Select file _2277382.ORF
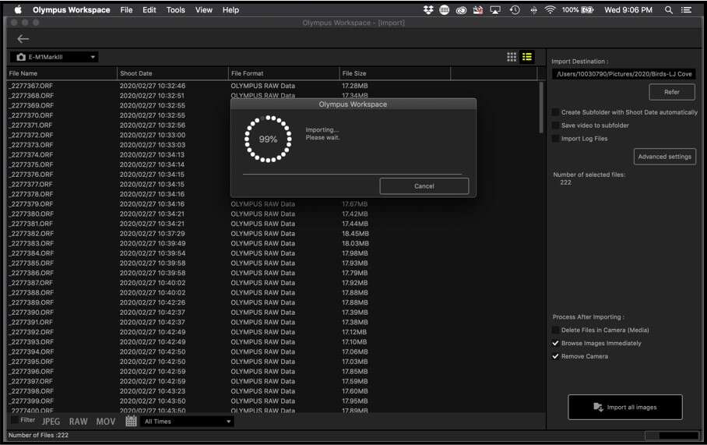707x445 pixels. pyautogui.click(x=32, y=234)
